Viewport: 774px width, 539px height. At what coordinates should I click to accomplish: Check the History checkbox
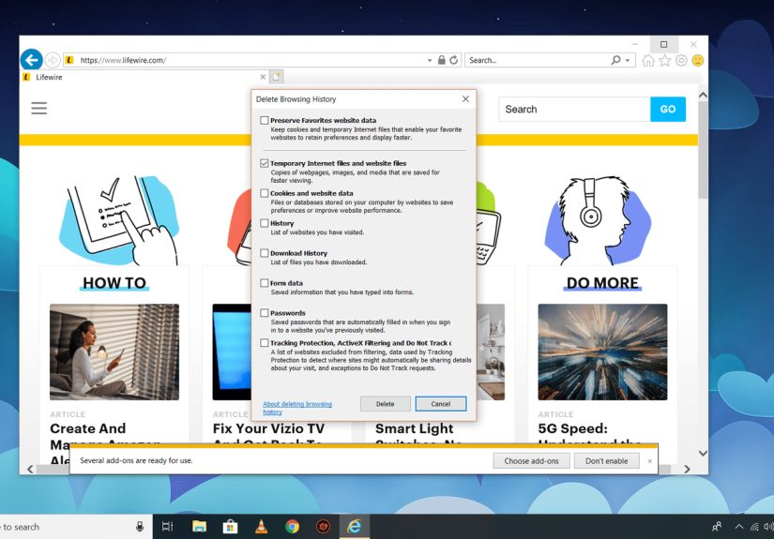(x=265, y=223)
